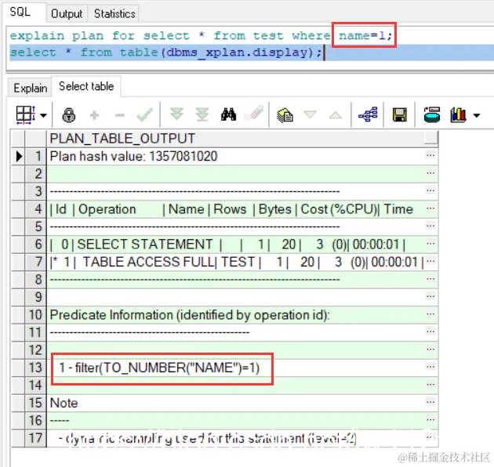Click the linked query tree icon

click(x=368, y=114)
